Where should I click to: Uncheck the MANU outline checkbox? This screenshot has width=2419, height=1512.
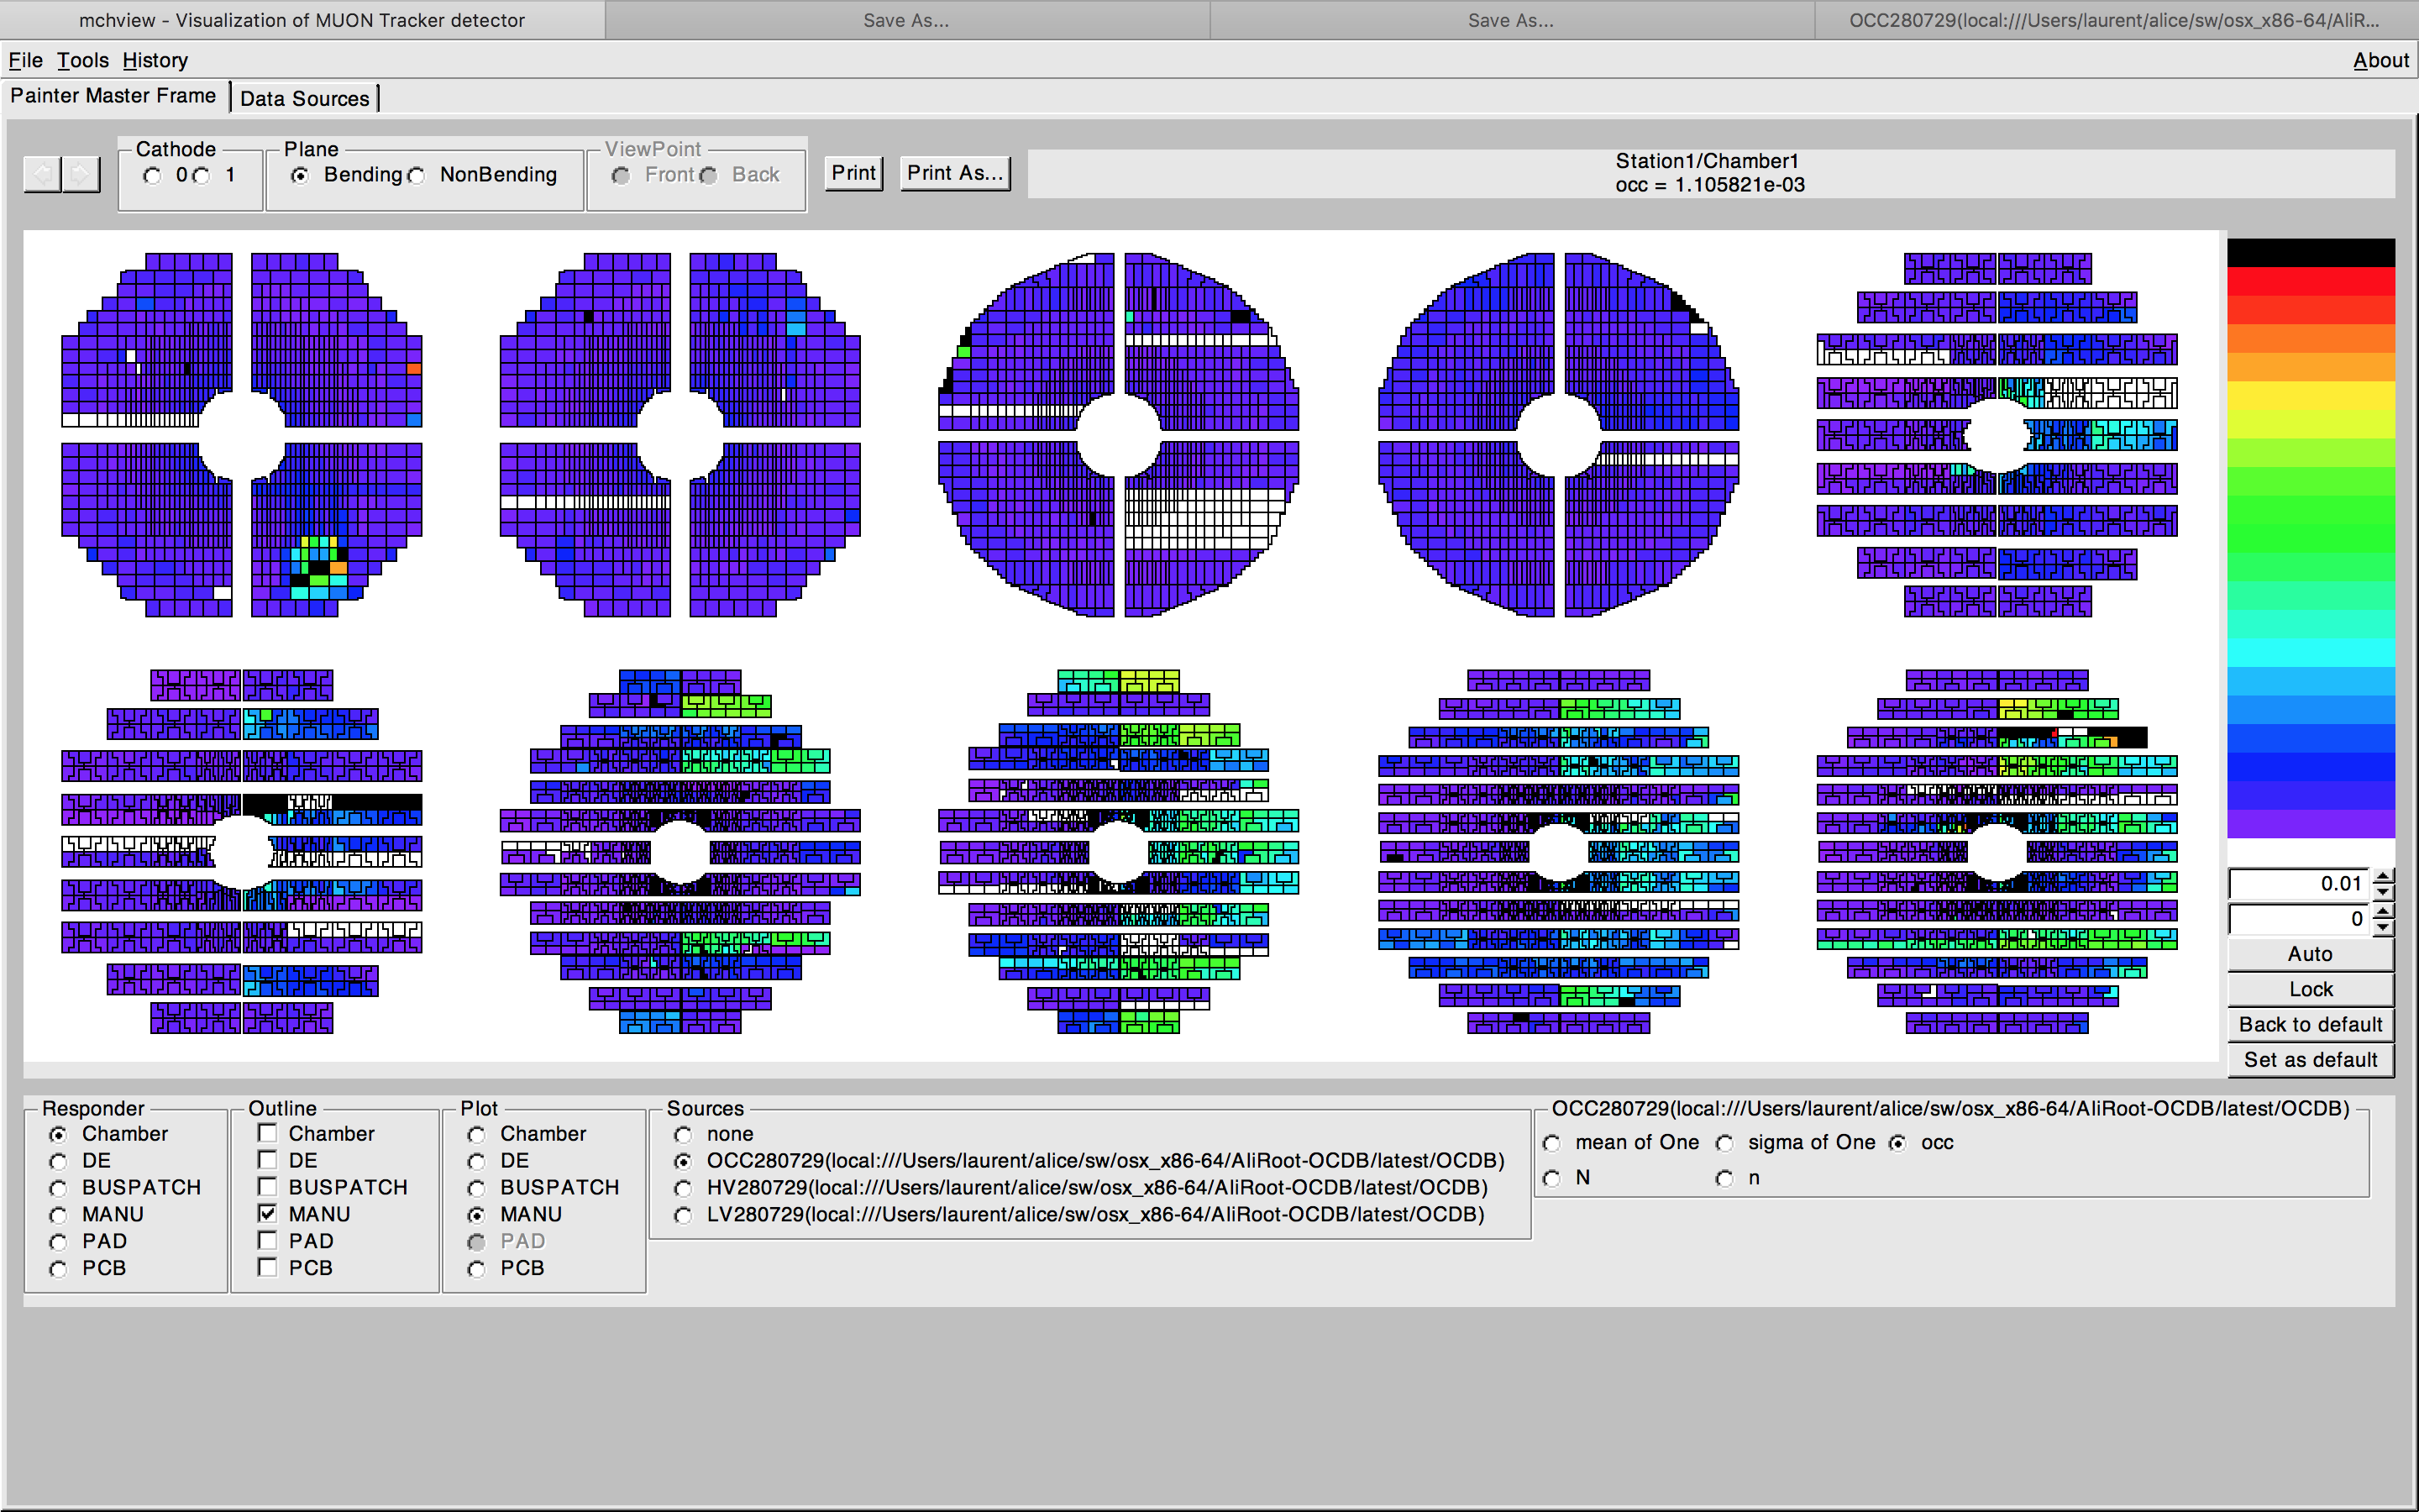point(267,1214)
